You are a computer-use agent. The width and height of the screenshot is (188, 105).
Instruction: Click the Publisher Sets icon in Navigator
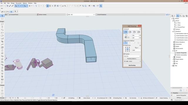[187, 16]
